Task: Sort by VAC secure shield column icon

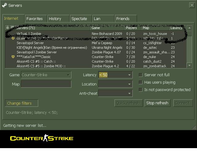Action: point(12,27)
